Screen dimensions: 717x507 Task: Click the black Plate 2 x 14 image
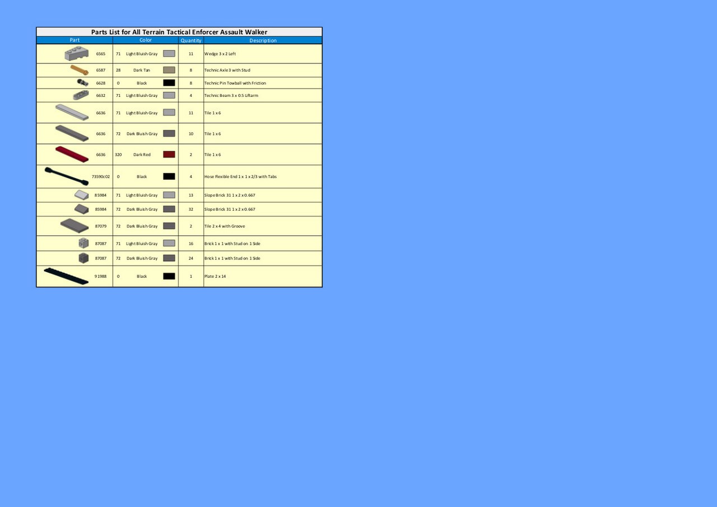pyautogui.click(x=66, y=276)
